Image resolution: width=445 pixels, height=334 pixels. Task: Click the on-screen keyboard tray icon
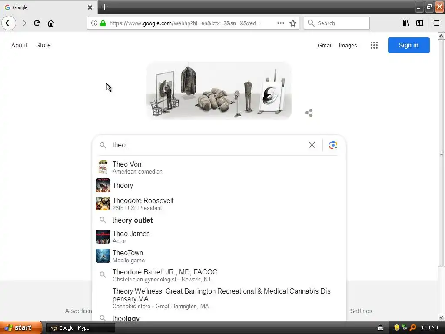coord(381,328)
